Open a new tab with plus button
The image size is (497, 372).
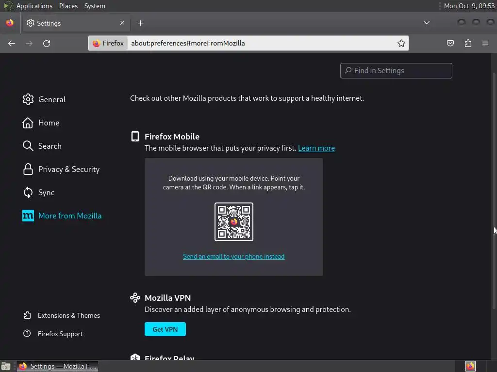click(140, 23)
